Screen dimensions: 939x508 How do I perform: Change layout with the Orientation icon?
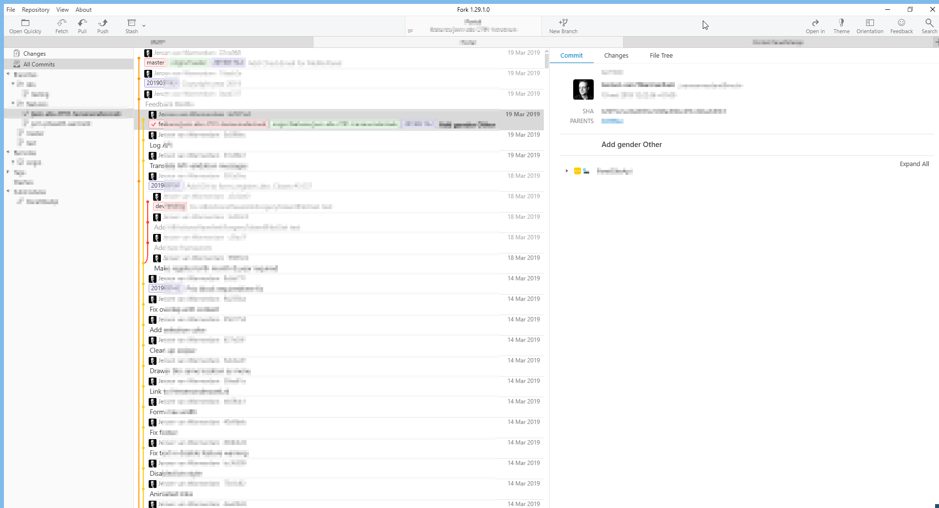pyautogui.click(x=870, y=26)
